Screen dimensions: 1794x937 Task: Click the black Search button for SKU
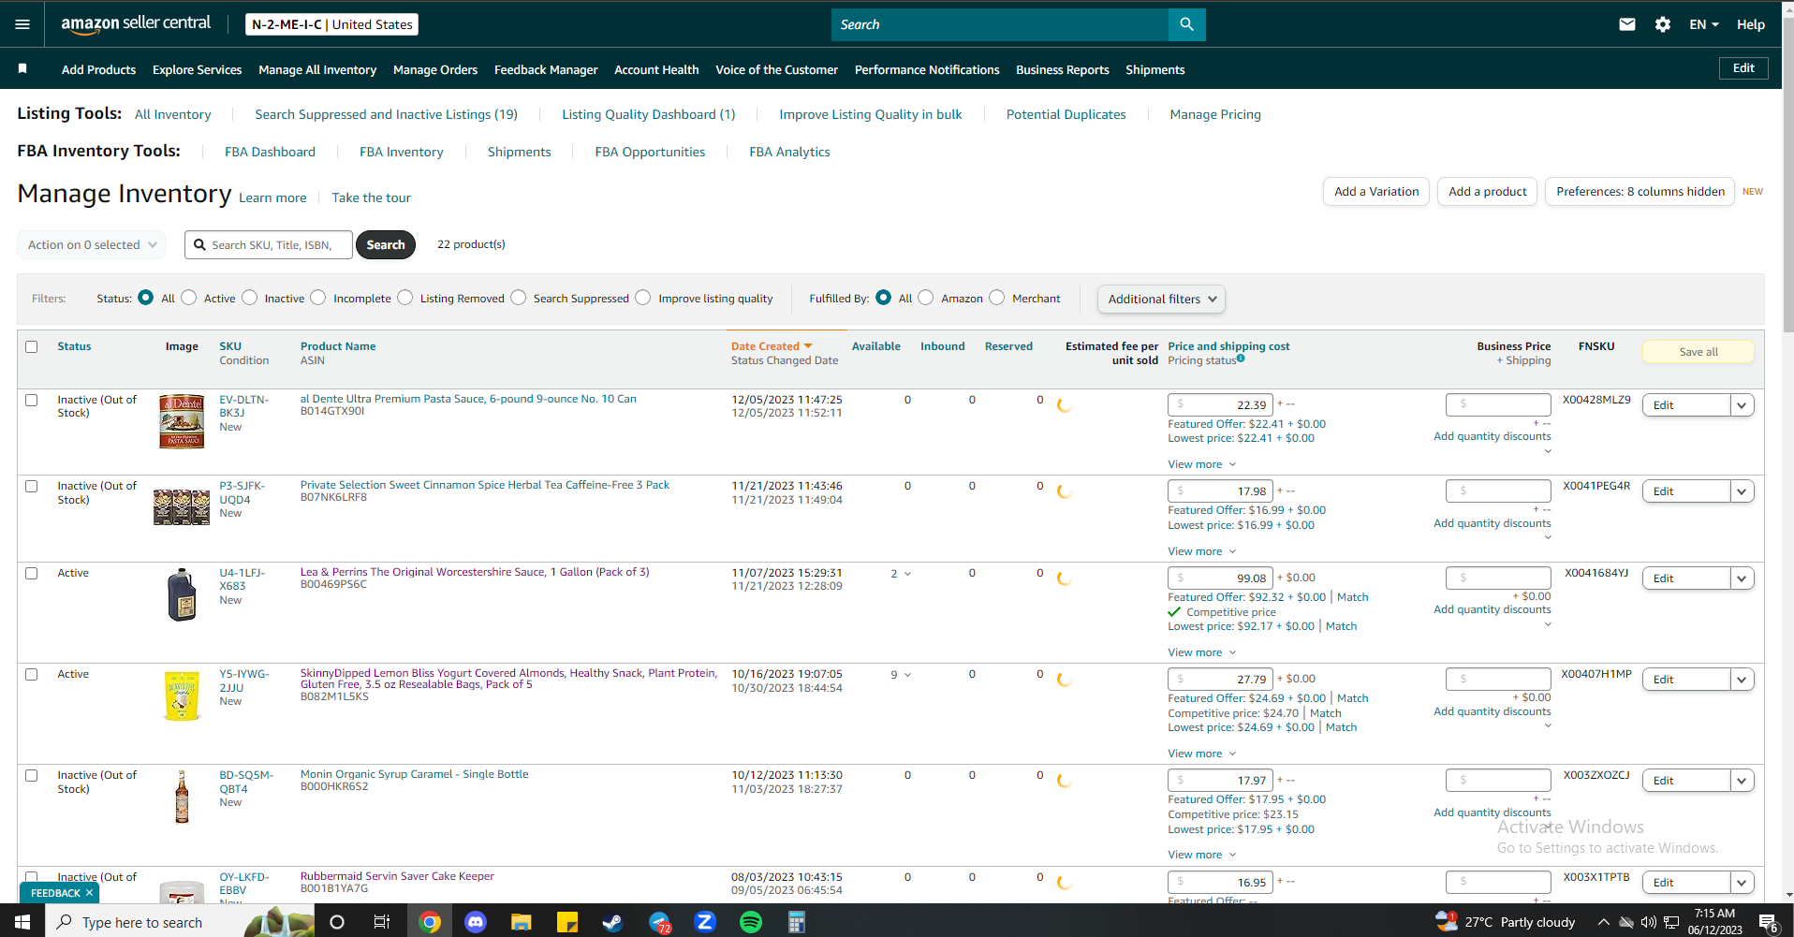click(386, 245)
